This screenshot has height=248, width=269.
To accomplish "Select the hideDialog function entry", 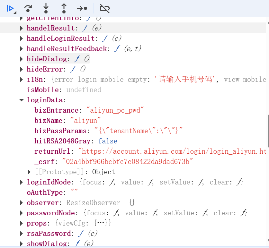I will [47, 59].
